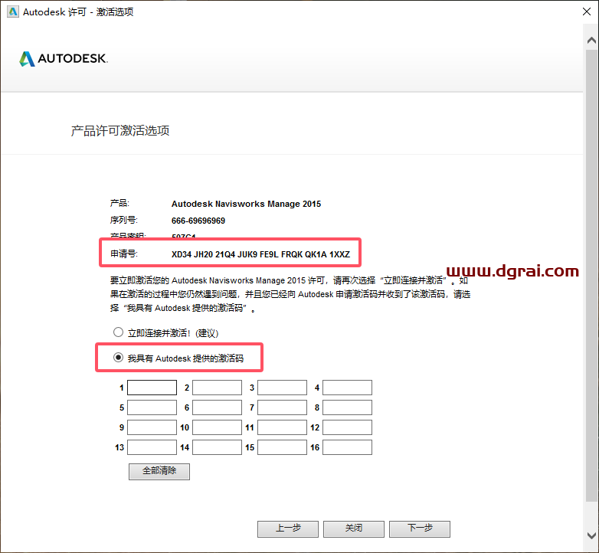Click the 关闭 close button
This screenshot has height=553, width=599.
(x=354, y=529)
